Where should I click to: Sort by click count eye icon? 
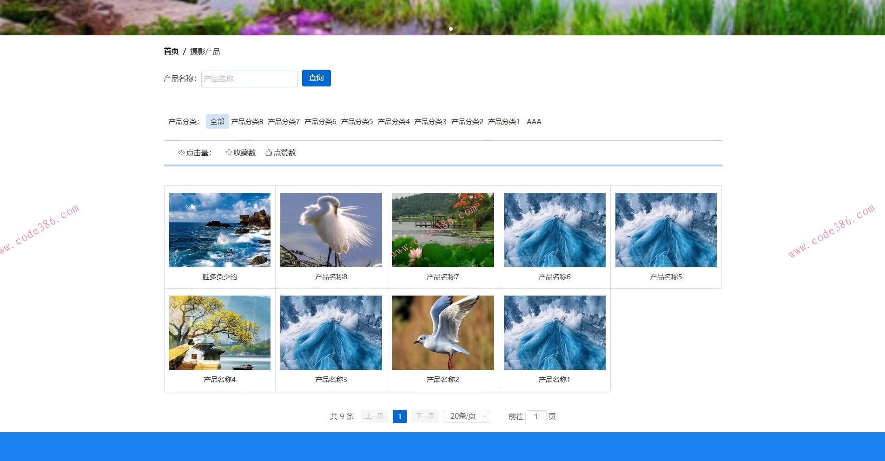coord(181,152)
